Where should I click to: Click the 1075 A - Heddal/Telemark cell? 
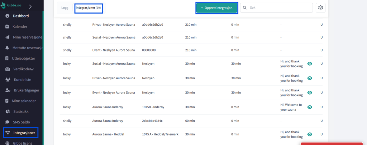coord(160,134)
